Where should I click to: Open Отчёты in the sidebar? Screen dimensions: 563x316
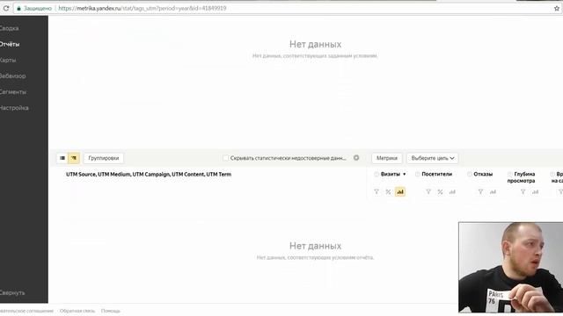(x=10, y=44)
